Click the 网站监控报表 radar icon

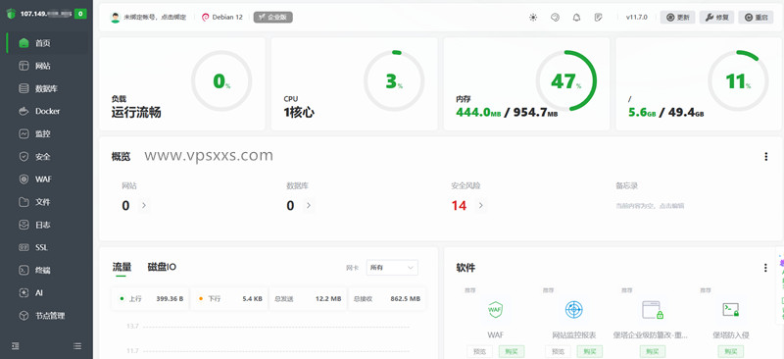pyautogui.click(x=573, y=310)
